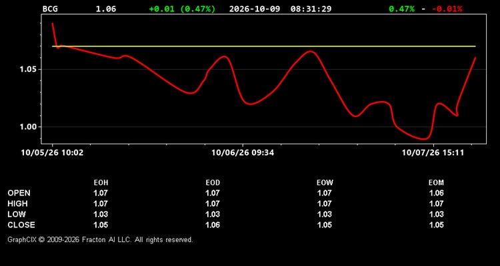Click the LOW row label
Image resolution: width=500 pixels, height=266 pixels.
pos(17,214)
